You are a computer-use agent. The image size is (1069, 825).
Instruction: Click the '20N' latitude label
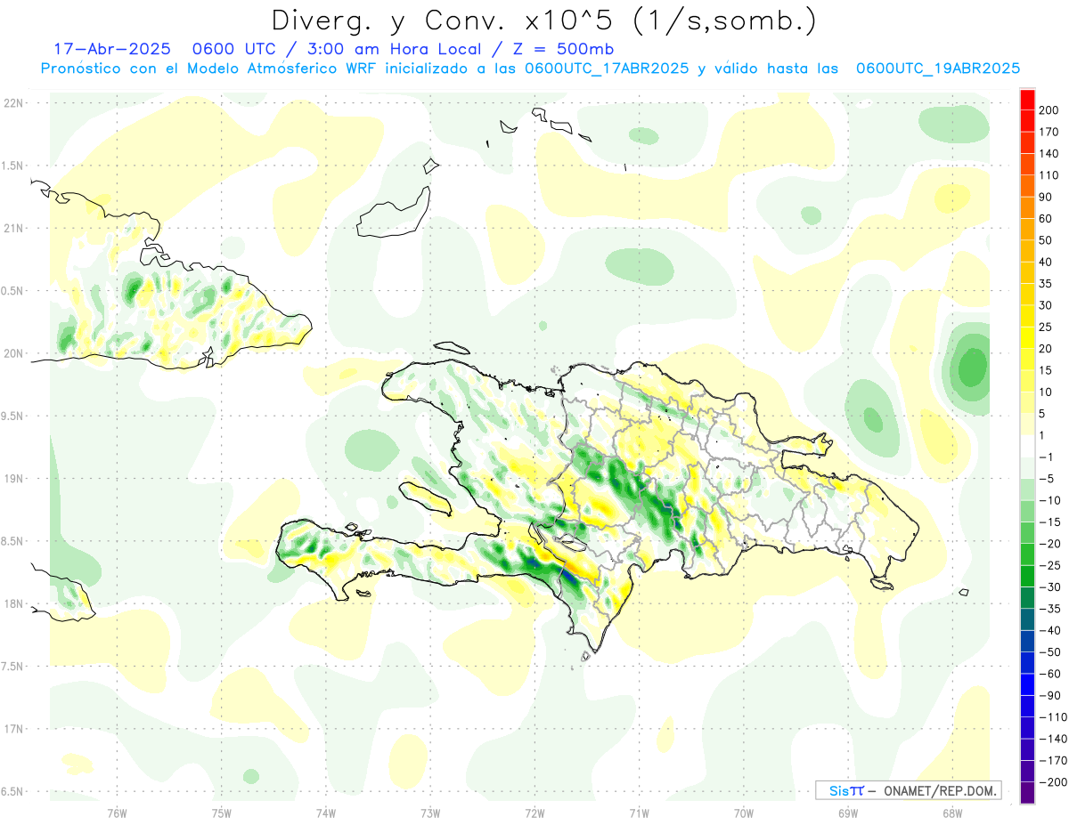13,353
